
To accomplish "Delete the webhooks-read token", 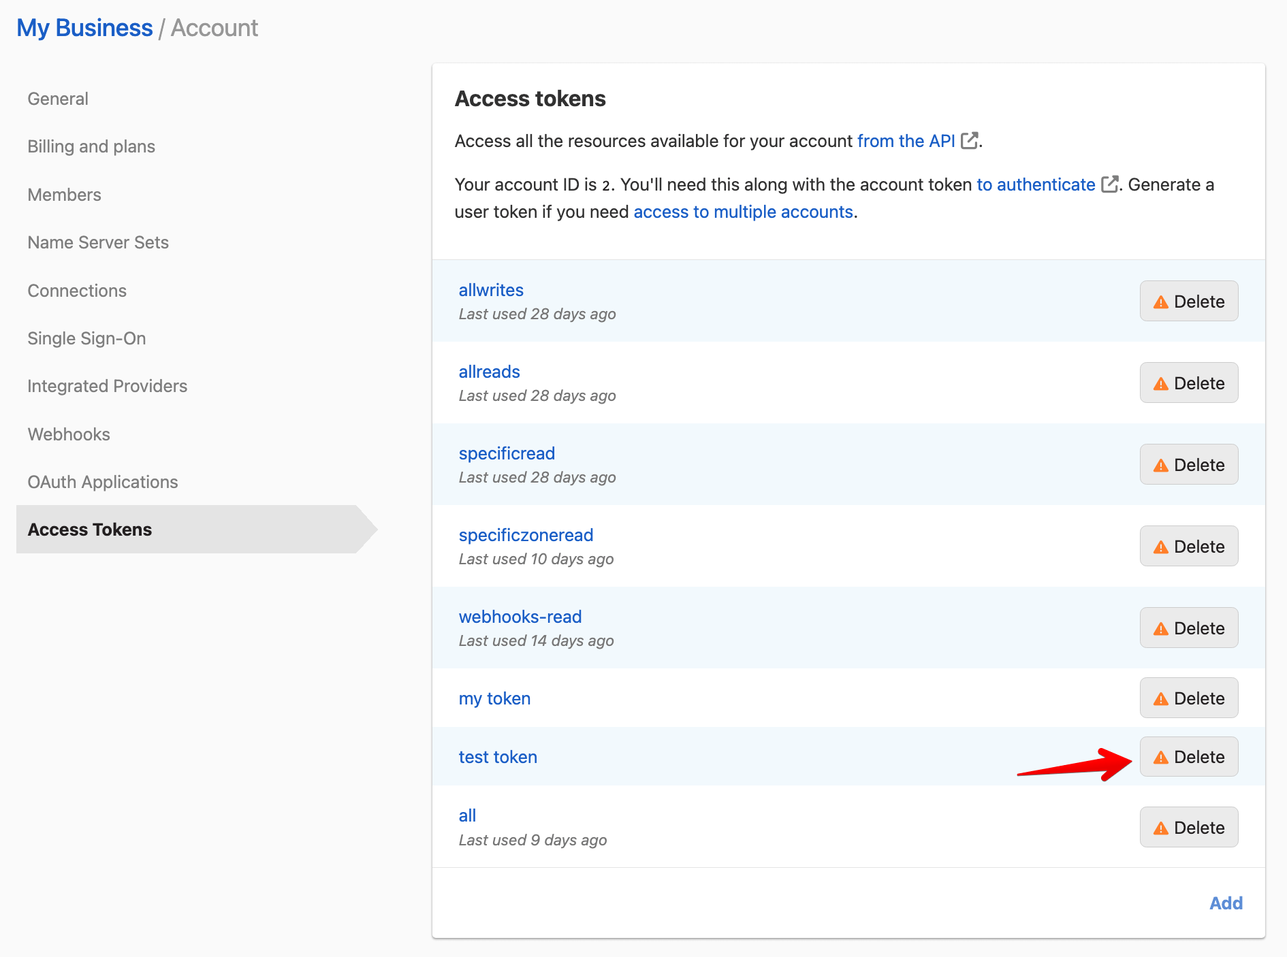I will click(1189, 628).
